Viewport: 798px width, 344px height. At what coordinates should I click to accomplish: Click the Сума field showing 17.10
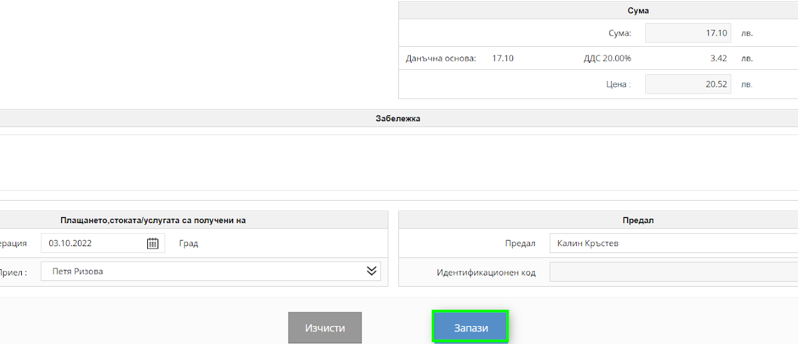pos(688,33)
